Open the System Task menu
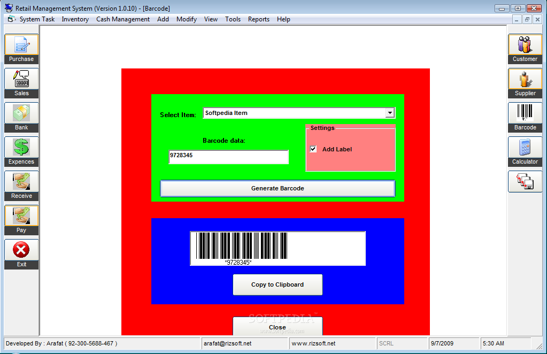This screenshot has width=547, height=354. [x=37, y=19]
